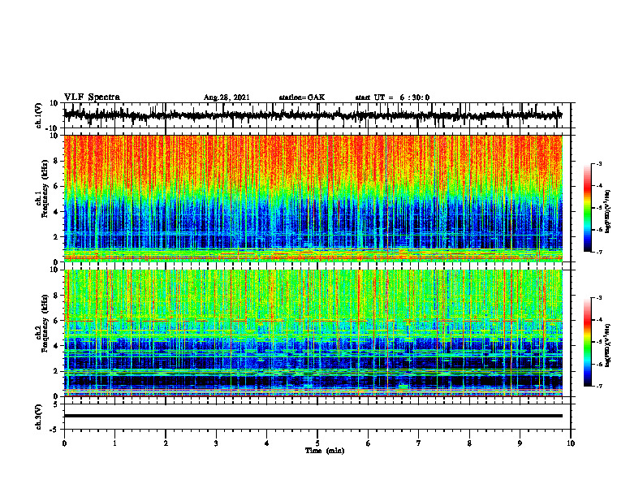643x497 pixels.
Task: Click the "VLF Spectra" plot title
Action: (x=92, y=97)
